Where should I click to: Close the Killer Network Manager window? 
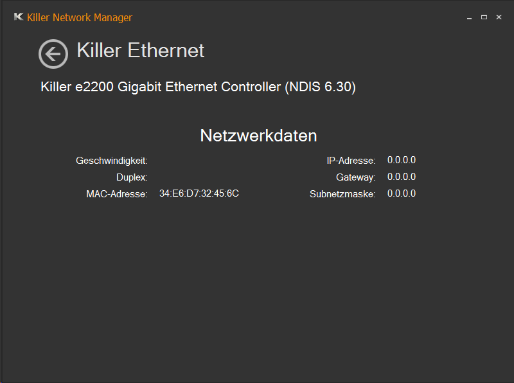point(499,17)
